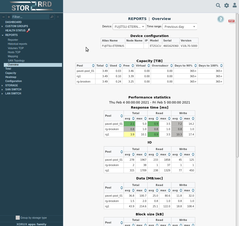Click the magnifier icon in the filter field
239x226 pixels.
tap(52, 17)
